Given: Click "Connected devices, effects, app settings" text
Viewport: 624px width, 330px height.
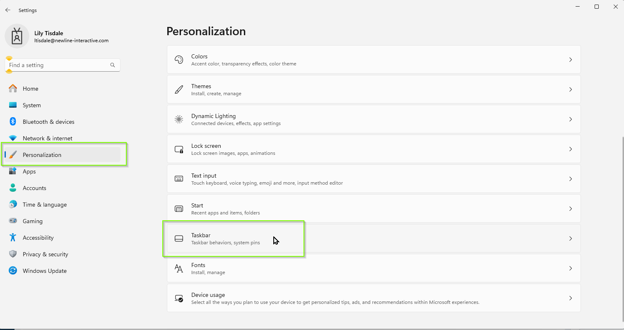Looking at the screenshot, I should pos(236,123).
